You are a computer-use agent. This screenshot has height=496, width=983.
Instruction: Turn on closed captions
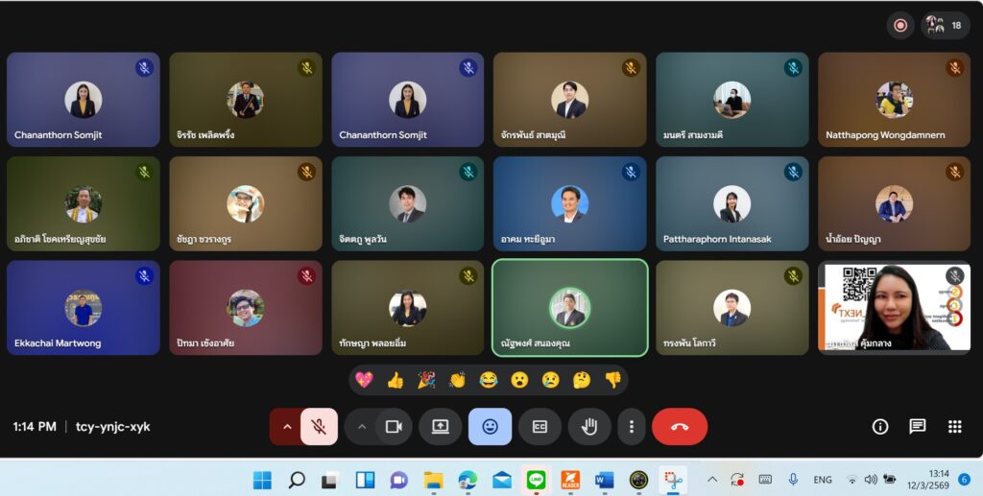pos(539,427)
